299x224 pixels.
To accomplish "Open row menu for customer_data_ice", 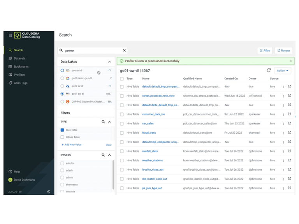I will [283, 114].
